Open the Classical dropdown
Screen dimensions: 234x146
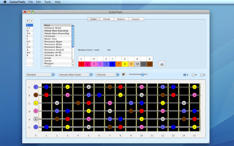[x=107, y=75]
